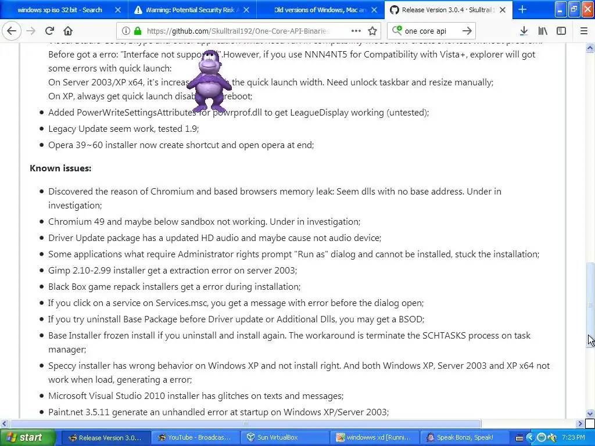Close the 'windows xp iso 32 bit' tab
Screen dimensions: 595x446
117,10
